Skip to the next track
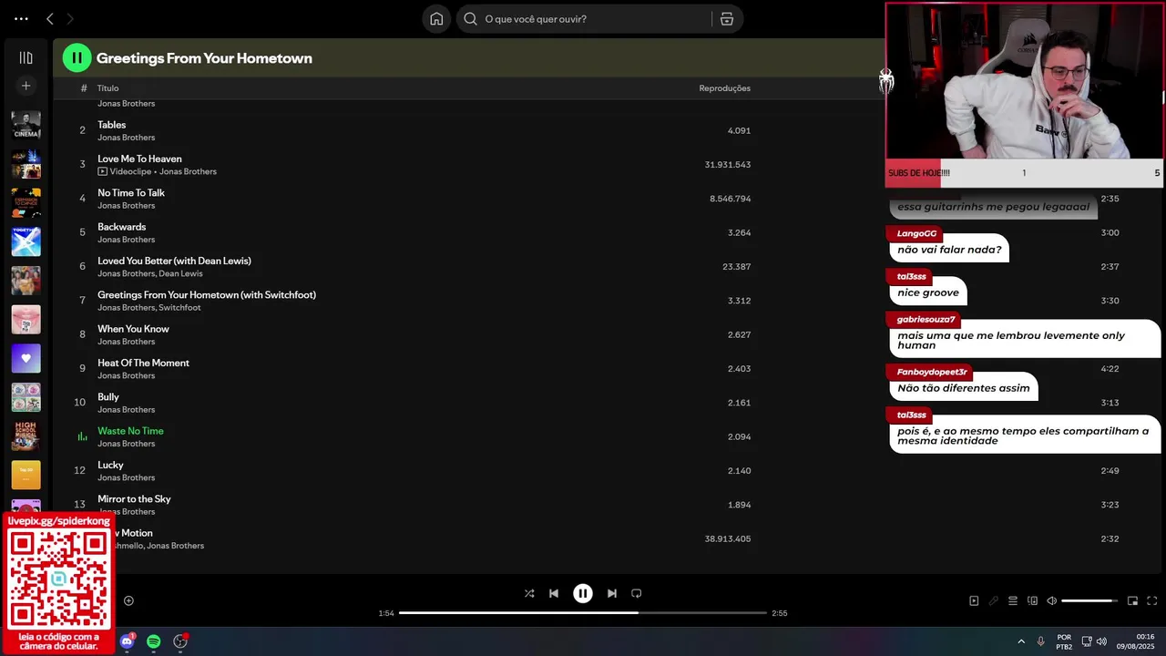The width and height of the screenshot is (1166, 656). [x=612, y=593]
